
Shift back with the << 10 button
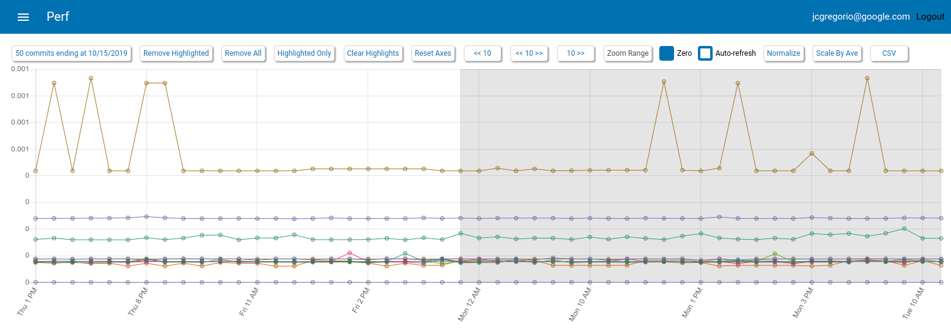(482, 53)
